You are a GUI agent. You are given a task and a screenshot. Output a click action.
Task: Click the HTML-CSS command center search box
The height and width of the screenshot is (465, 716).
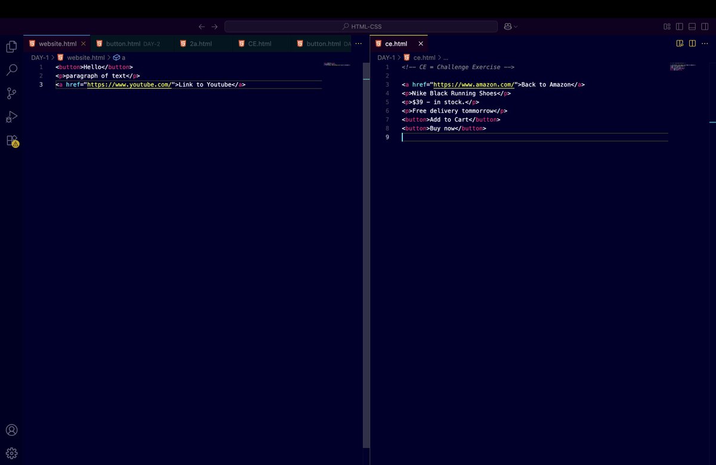coord(361,27)
